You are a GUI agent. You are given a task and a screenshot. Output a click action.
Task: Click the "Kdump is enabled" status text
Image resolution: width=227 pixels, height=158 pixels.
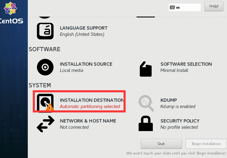tap(178, 107)
